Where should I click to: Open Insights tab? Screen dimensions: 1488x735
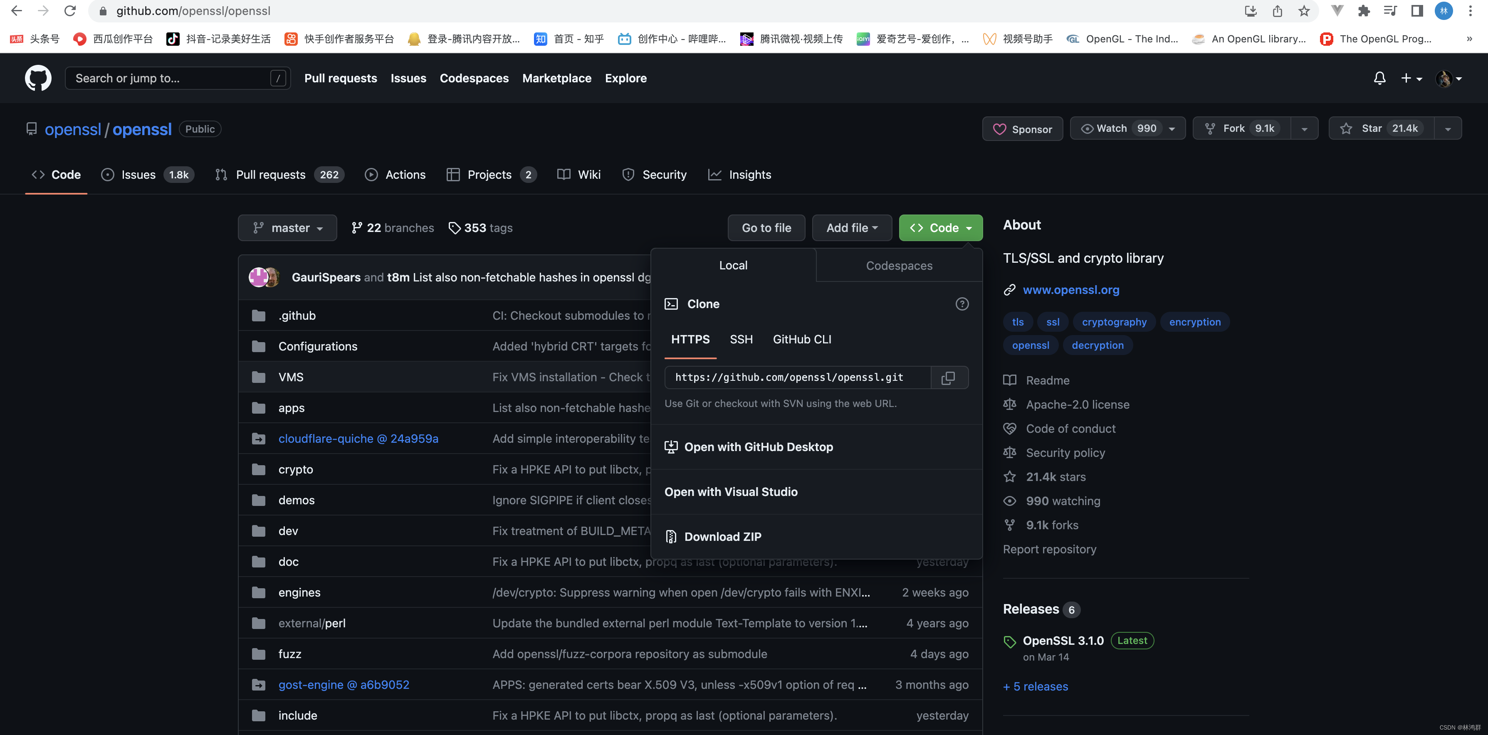(x=739, y=174)
